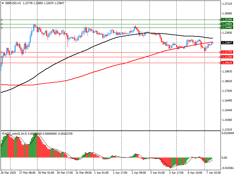The height and width of the screenshot is (176, 234).
Task: Click the 30 Mar 17:00 time label
Action: point(65,173)
